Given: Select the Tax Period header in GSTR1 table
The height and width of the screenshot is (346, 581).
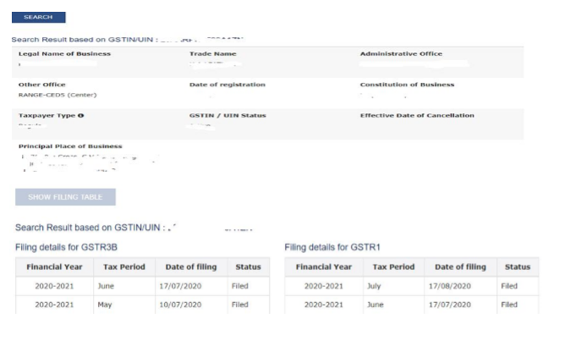Looking at the screenshot, I should tap(393, 267).
